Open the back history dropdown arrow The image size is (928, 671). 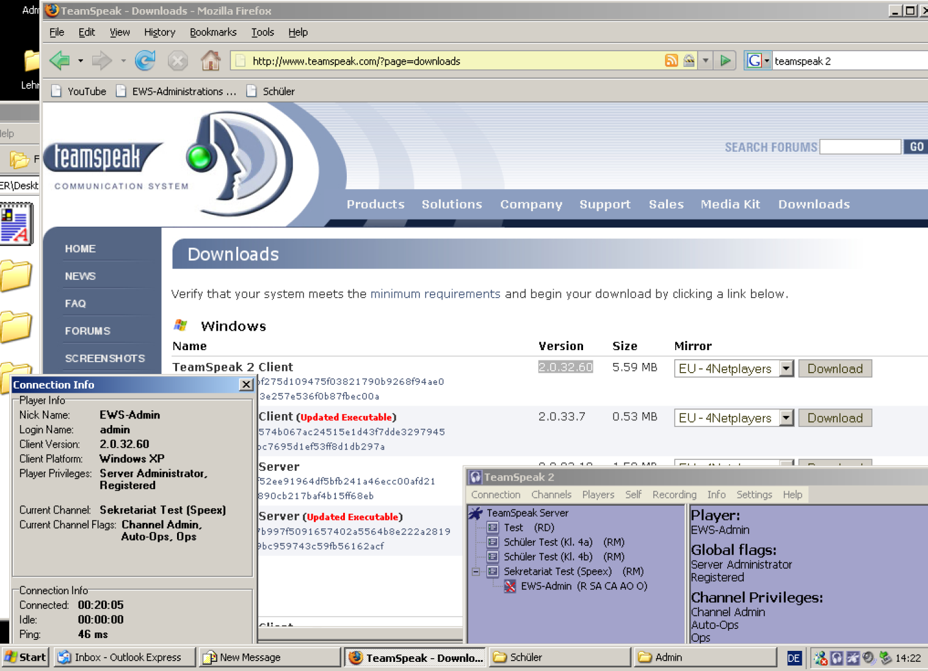pyautogui.click(x=81, y=60)
